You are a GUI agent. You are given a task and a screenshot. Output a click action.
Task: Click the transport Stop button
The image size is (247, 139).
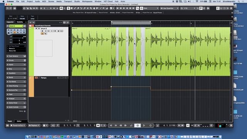click(137, 125)
